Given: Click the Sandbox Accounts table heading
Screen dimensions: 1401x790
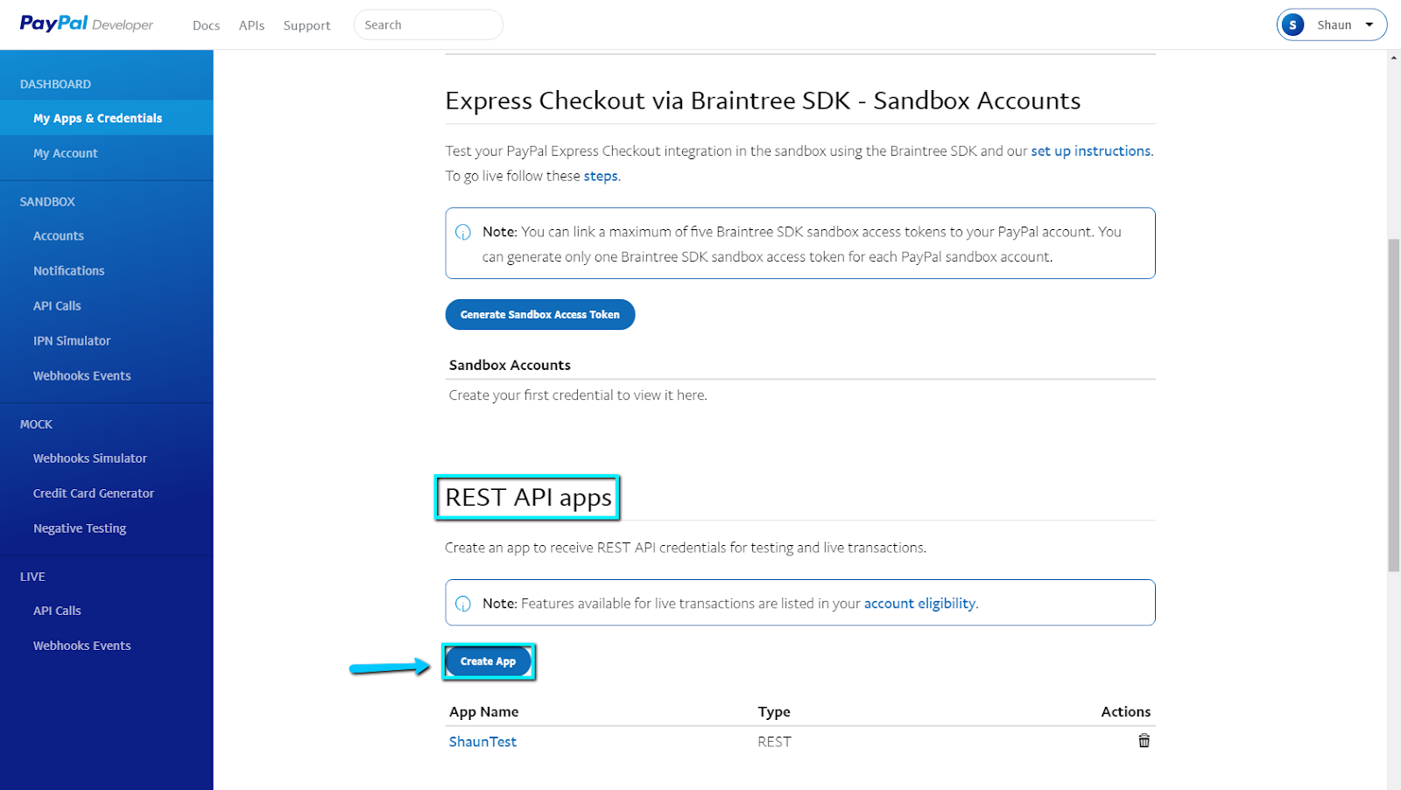Looking at the screenshot, I should coord(510,366).
